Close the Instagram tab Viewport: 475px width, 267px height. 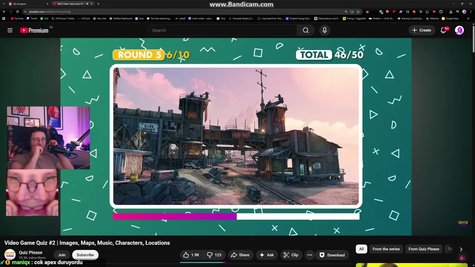point(47,4)
